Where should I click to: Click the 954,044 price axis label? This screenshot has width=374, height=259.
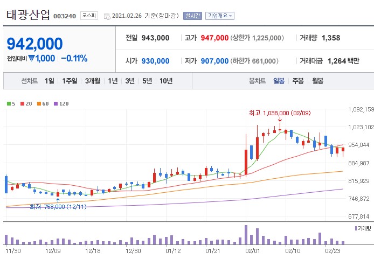pos(359,145)
